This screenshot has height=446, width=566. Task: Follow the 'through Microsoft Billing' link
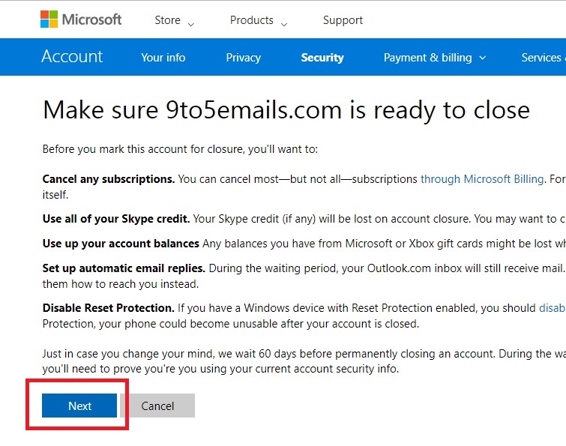pyautogui.click(x=482, y=179)
